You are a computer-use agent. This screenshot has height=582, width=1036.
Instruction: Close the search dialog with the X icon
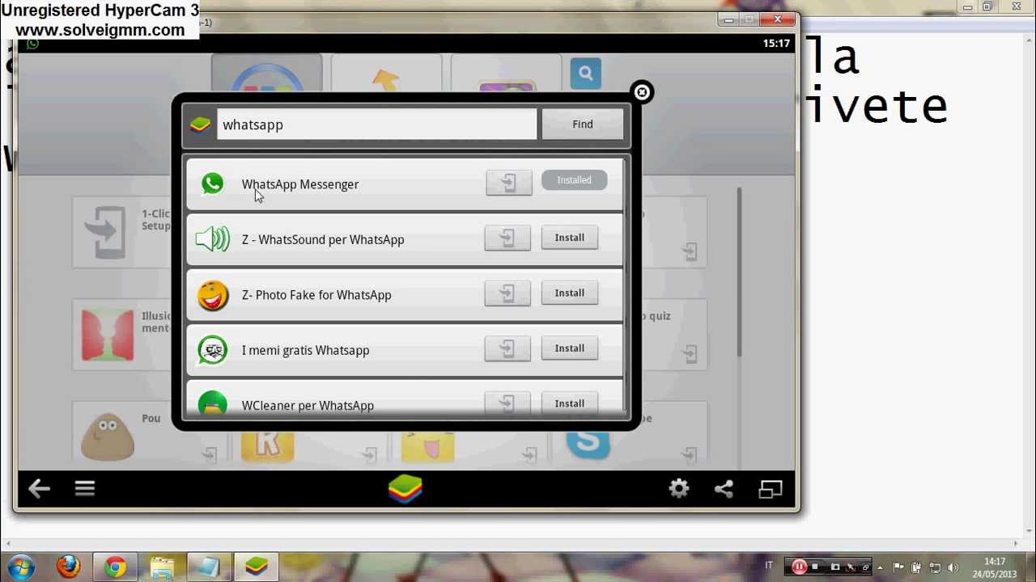point(642,92)
